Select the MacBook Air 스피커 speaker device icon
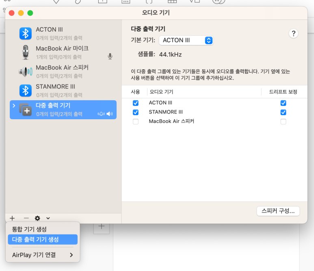Viewport: 314px width, 271px height. pyautogui.click(x=26, y=71)
